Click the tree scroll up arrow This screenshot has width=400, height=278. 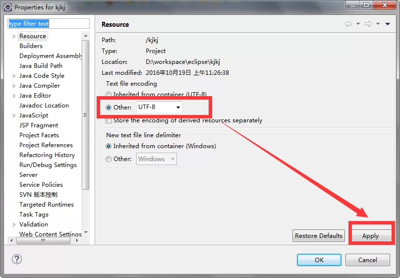[86, 36]
